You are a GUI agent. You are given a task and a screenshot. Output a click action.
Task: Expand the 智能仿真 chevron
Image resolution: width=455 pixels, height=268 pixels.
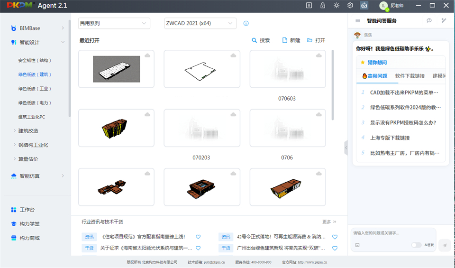(63, 176)
